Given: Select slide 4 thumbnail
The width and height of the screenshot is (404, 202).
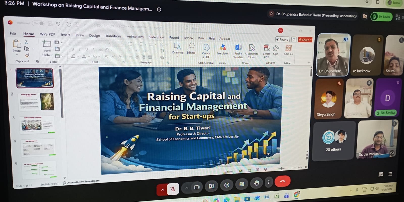Looking at the screenshot, I should pyautogui.click(x=38, y=147).
